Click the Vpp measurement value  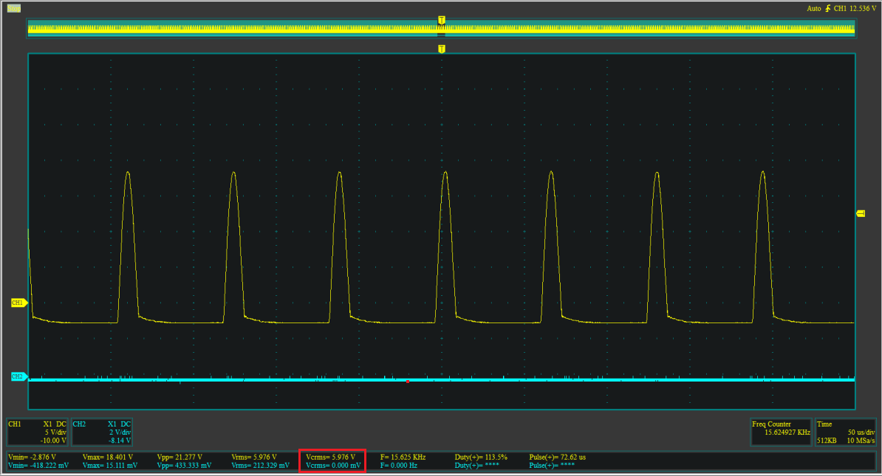(180, 458)
